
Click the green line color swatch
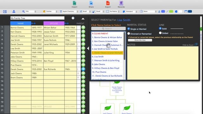pos(171,11)
